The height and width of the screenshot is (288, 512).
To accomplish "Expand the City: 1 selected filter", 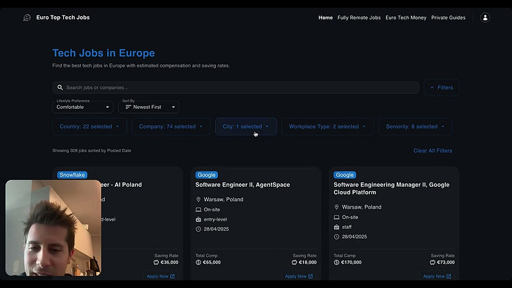I will [246, 126].
